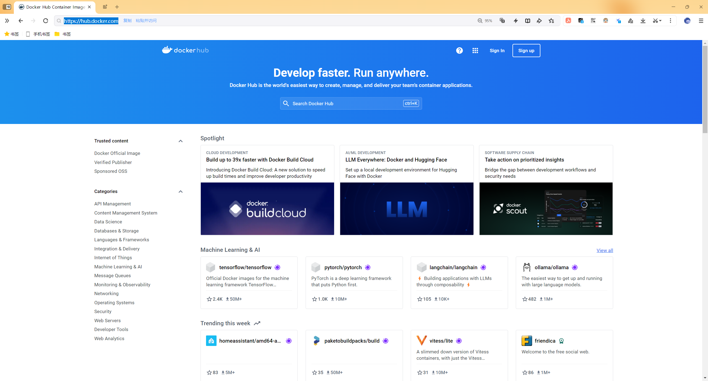Click the Docker Hub logo

(x=185, y=50)
